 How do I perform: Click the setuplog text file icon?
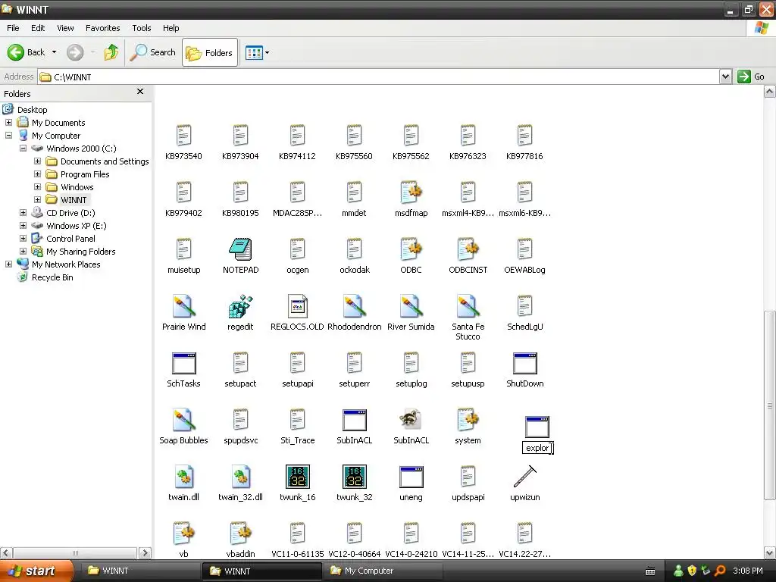click(411, 363)
